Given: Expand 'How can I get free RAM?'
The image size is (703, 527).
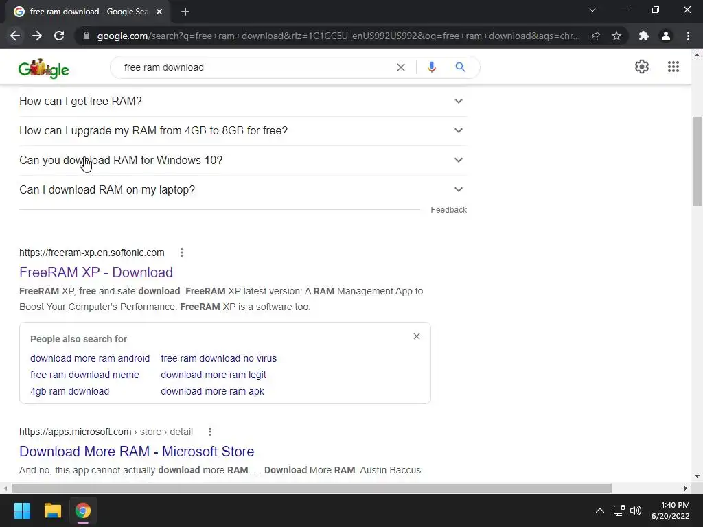Looking at the screenshot, I should 243,102.
